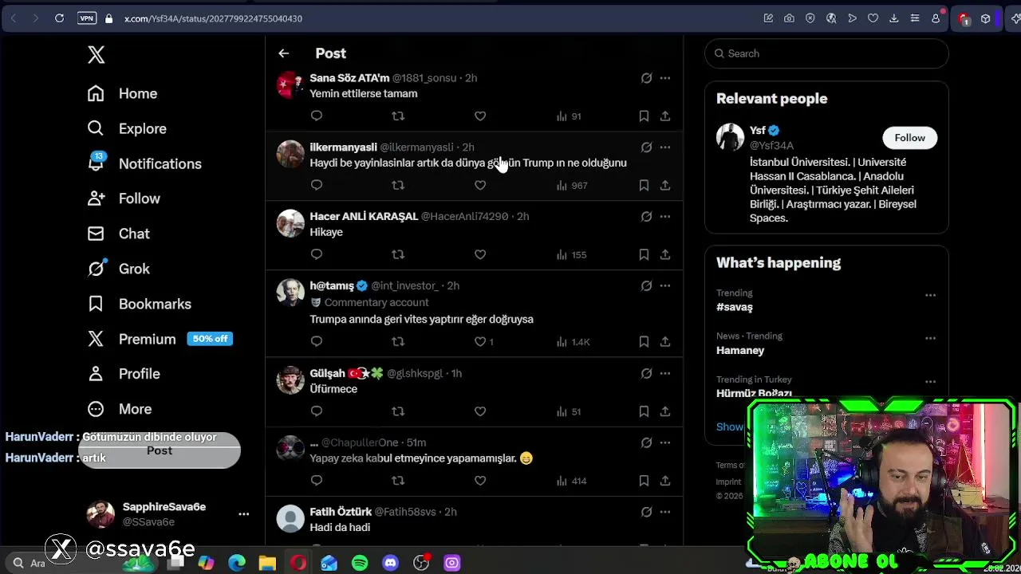Screen dimensions: 1021x574
Task: Bookmark the Sana Söz ATA'm reply
Action: 644,116
